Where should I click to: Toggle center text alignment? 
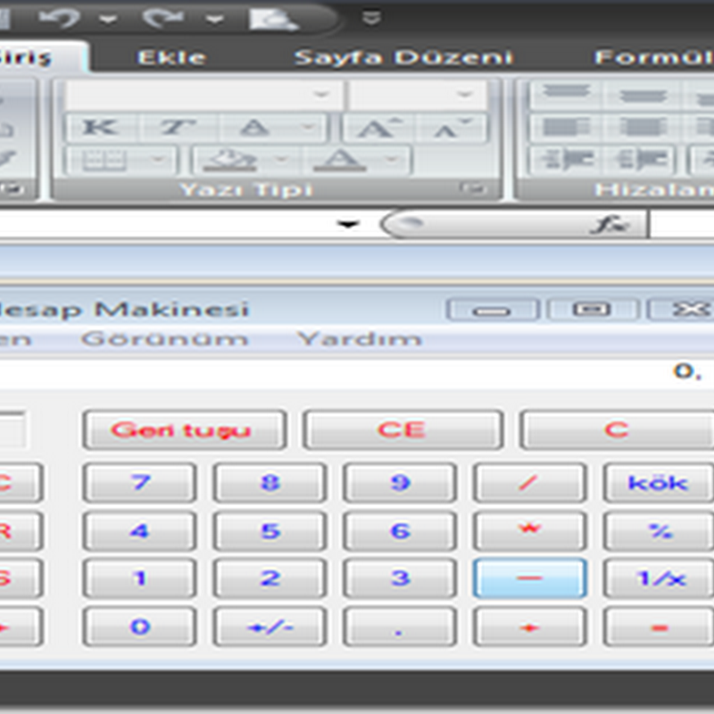click(x=643, y=129)
